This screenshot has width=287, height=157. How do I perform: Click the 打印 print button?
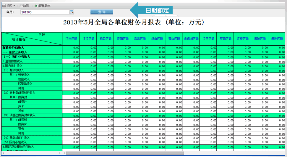(7, 6)
